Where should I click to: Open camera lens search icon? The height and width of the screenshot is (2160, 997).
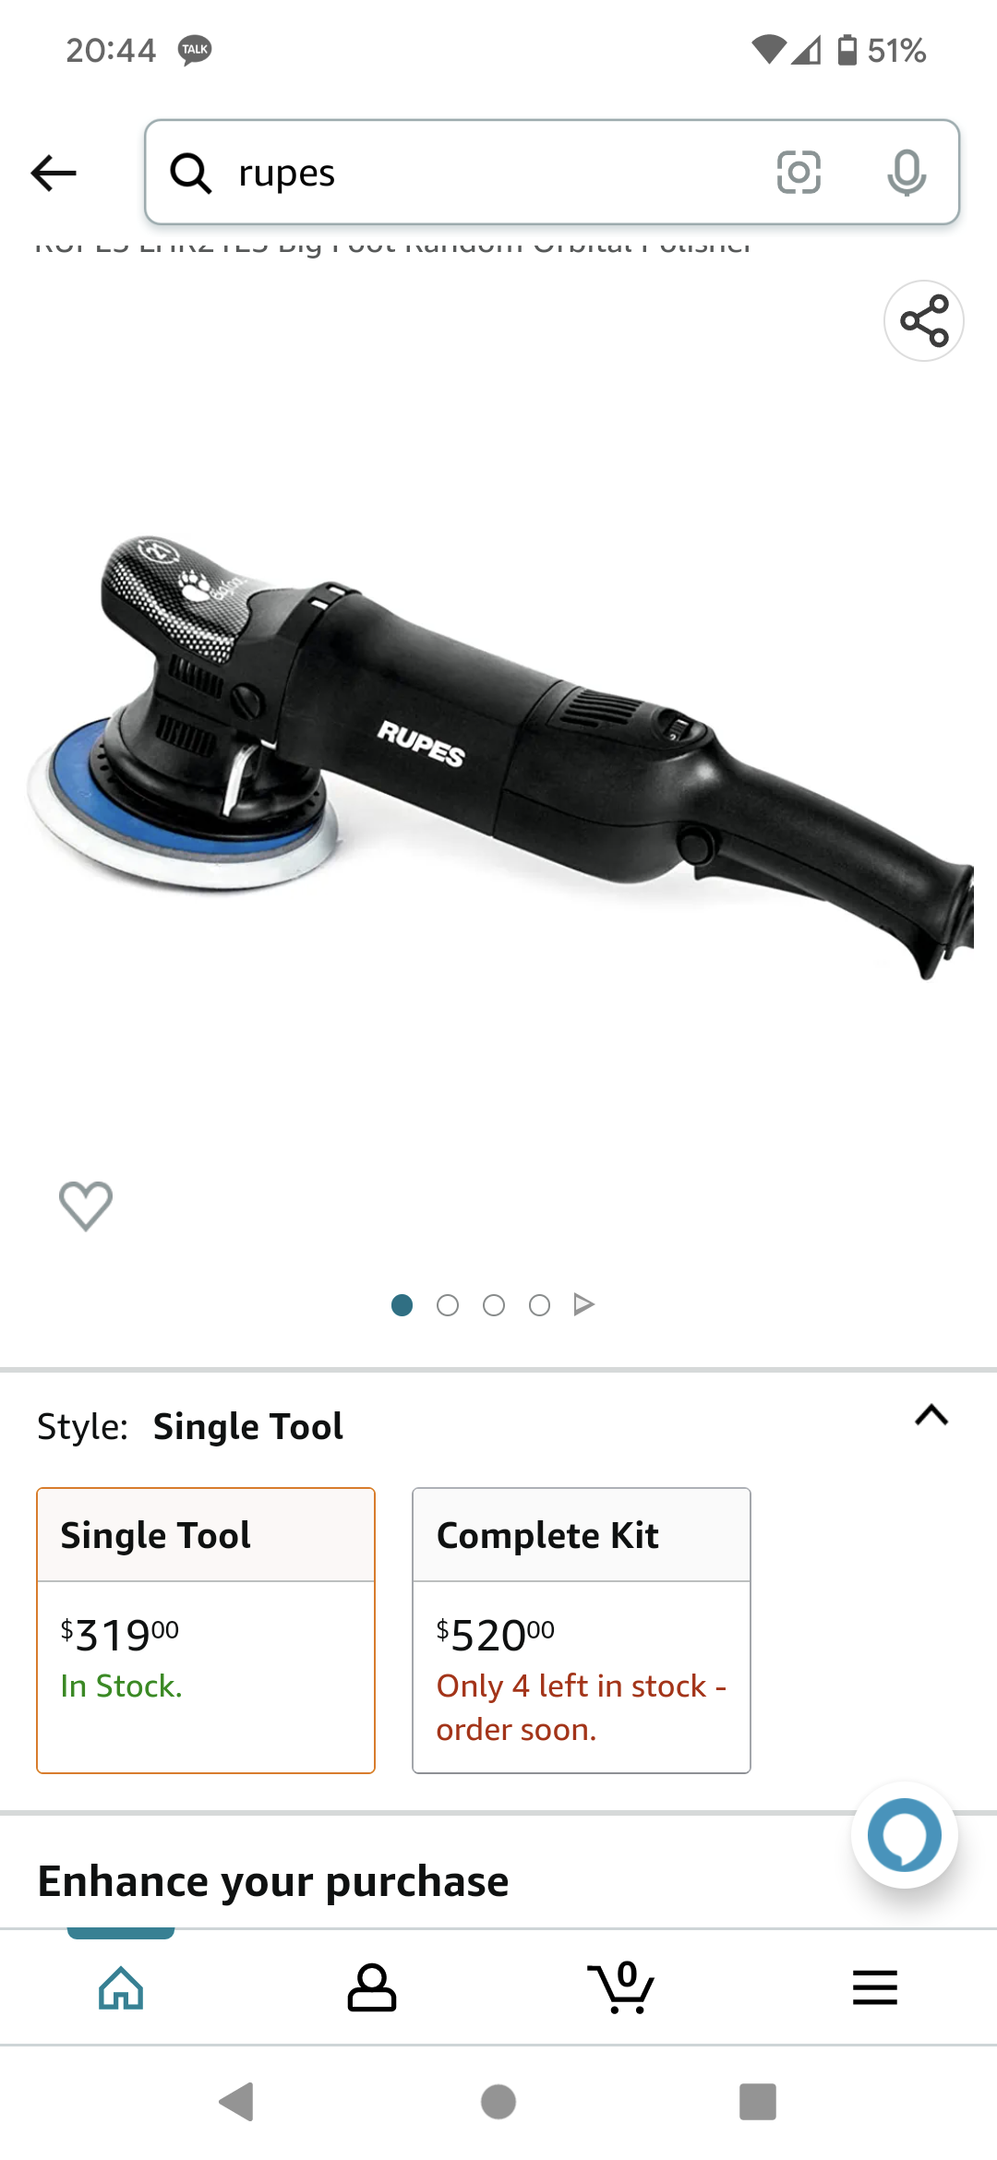coord(799,173)
